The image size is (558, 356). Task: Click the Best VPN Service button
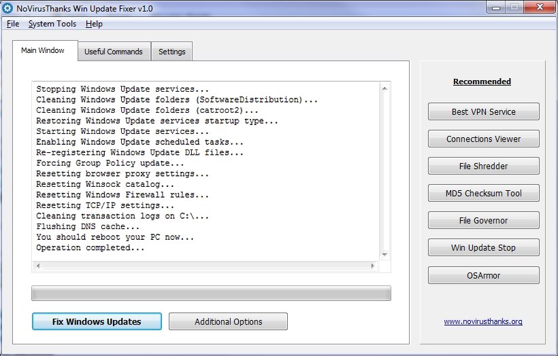[x=484, y=111]
